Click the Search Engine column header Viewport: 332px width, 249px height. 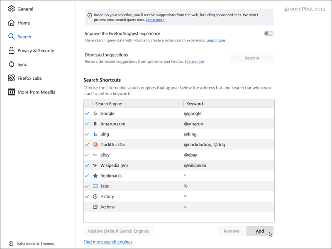[138, 104]
